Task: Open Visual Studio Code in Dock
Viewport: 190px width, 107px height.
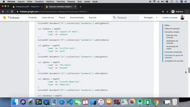Action: point(70,102)
